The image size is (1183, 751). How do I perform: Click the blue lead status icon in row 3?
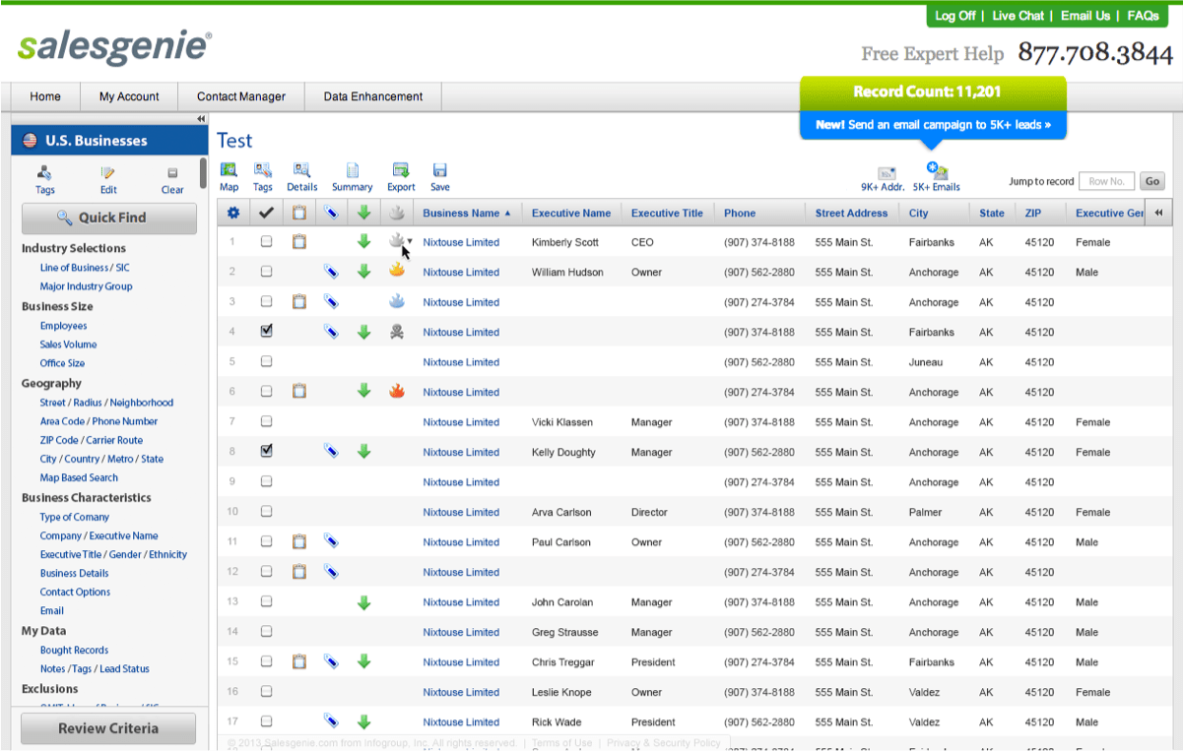pyautogui.click(x=397, y=301)
